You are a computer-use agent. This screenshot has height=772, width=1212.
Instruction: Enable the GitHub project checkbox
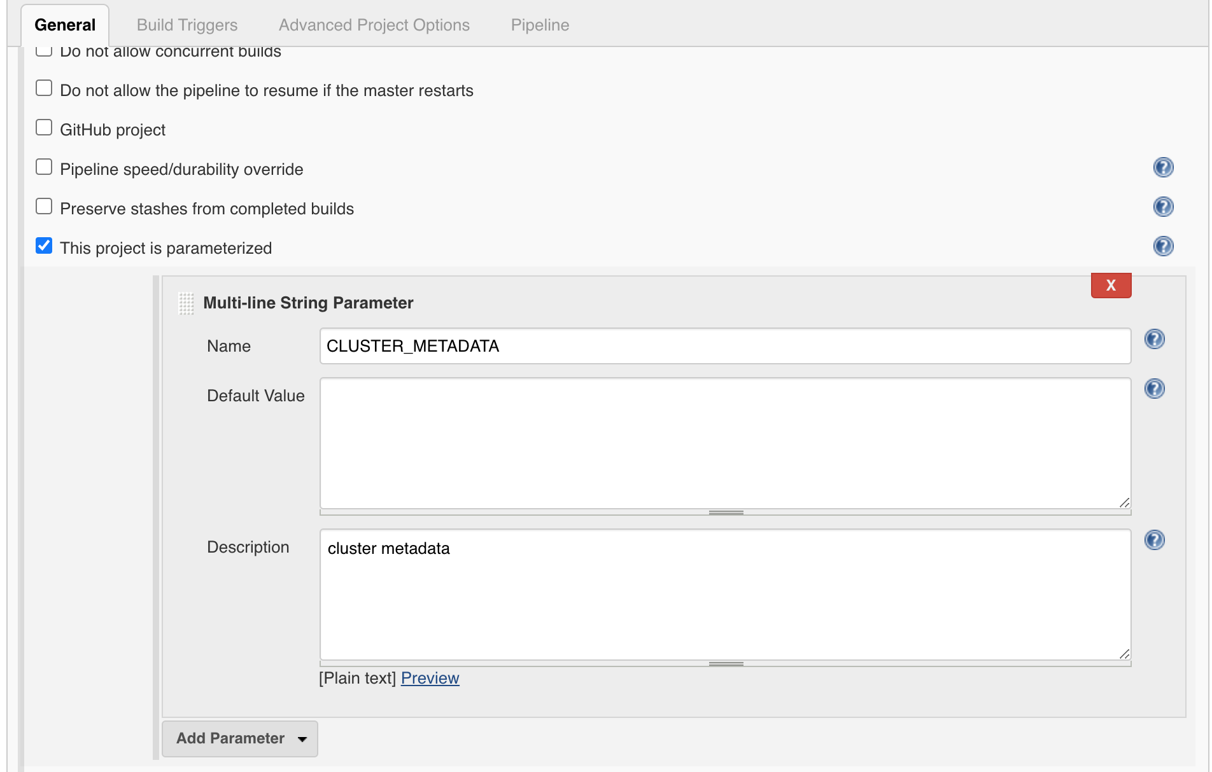44,128
